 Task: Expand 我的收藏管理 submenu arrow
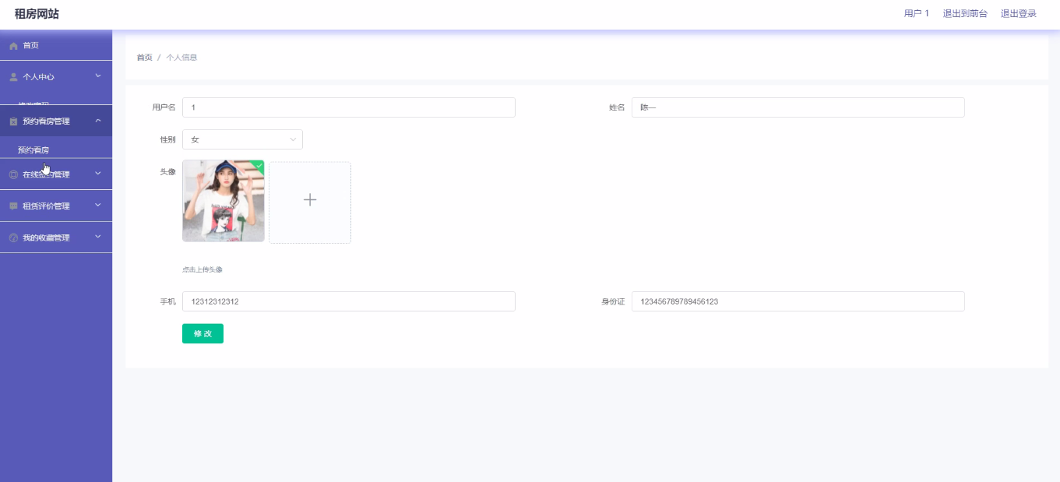98,237
